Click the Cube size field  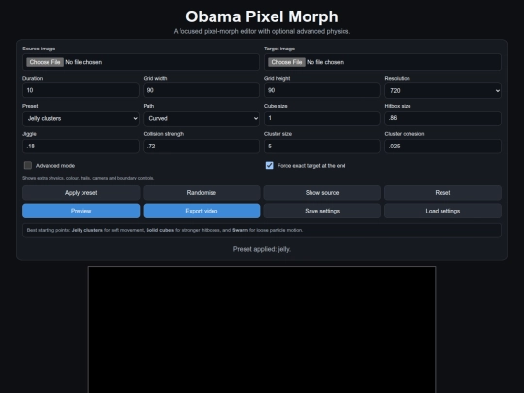point(322,118)
